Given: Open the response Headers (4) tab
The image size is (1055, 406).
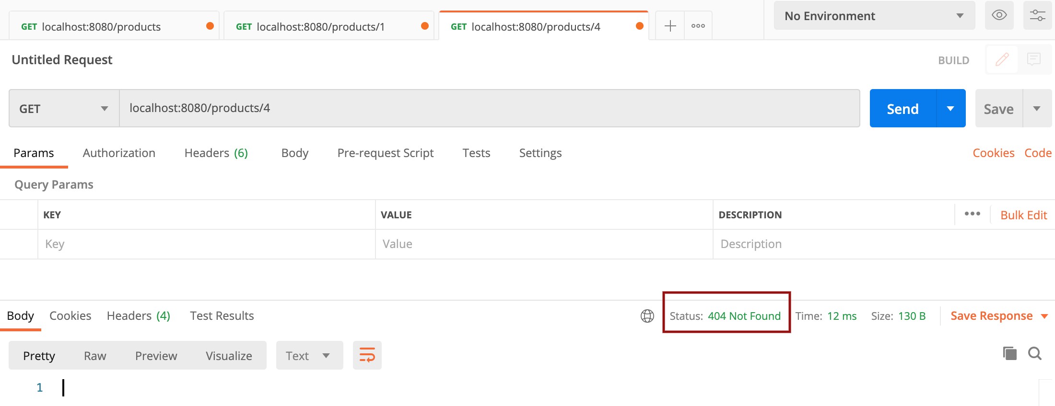Looking at the screenshot, I should click(138, 316).
